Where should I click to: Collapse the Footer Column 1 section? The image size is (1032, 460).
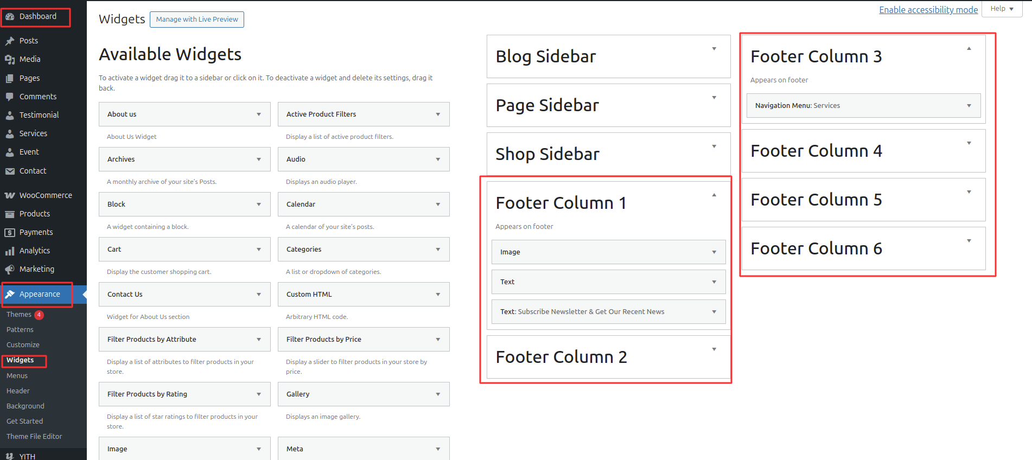[x=714, y=194]
